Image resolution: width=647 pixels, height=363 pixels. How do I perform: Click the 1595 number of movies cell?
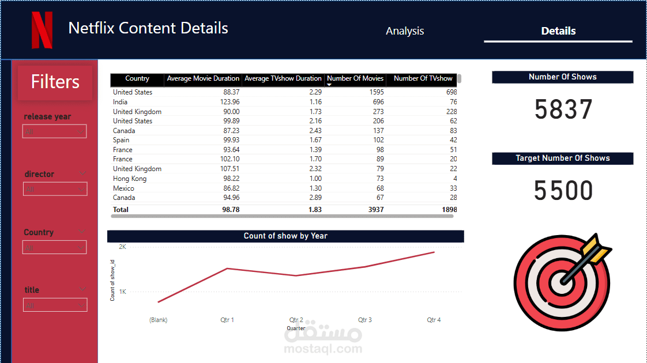(x=377, y=92)
